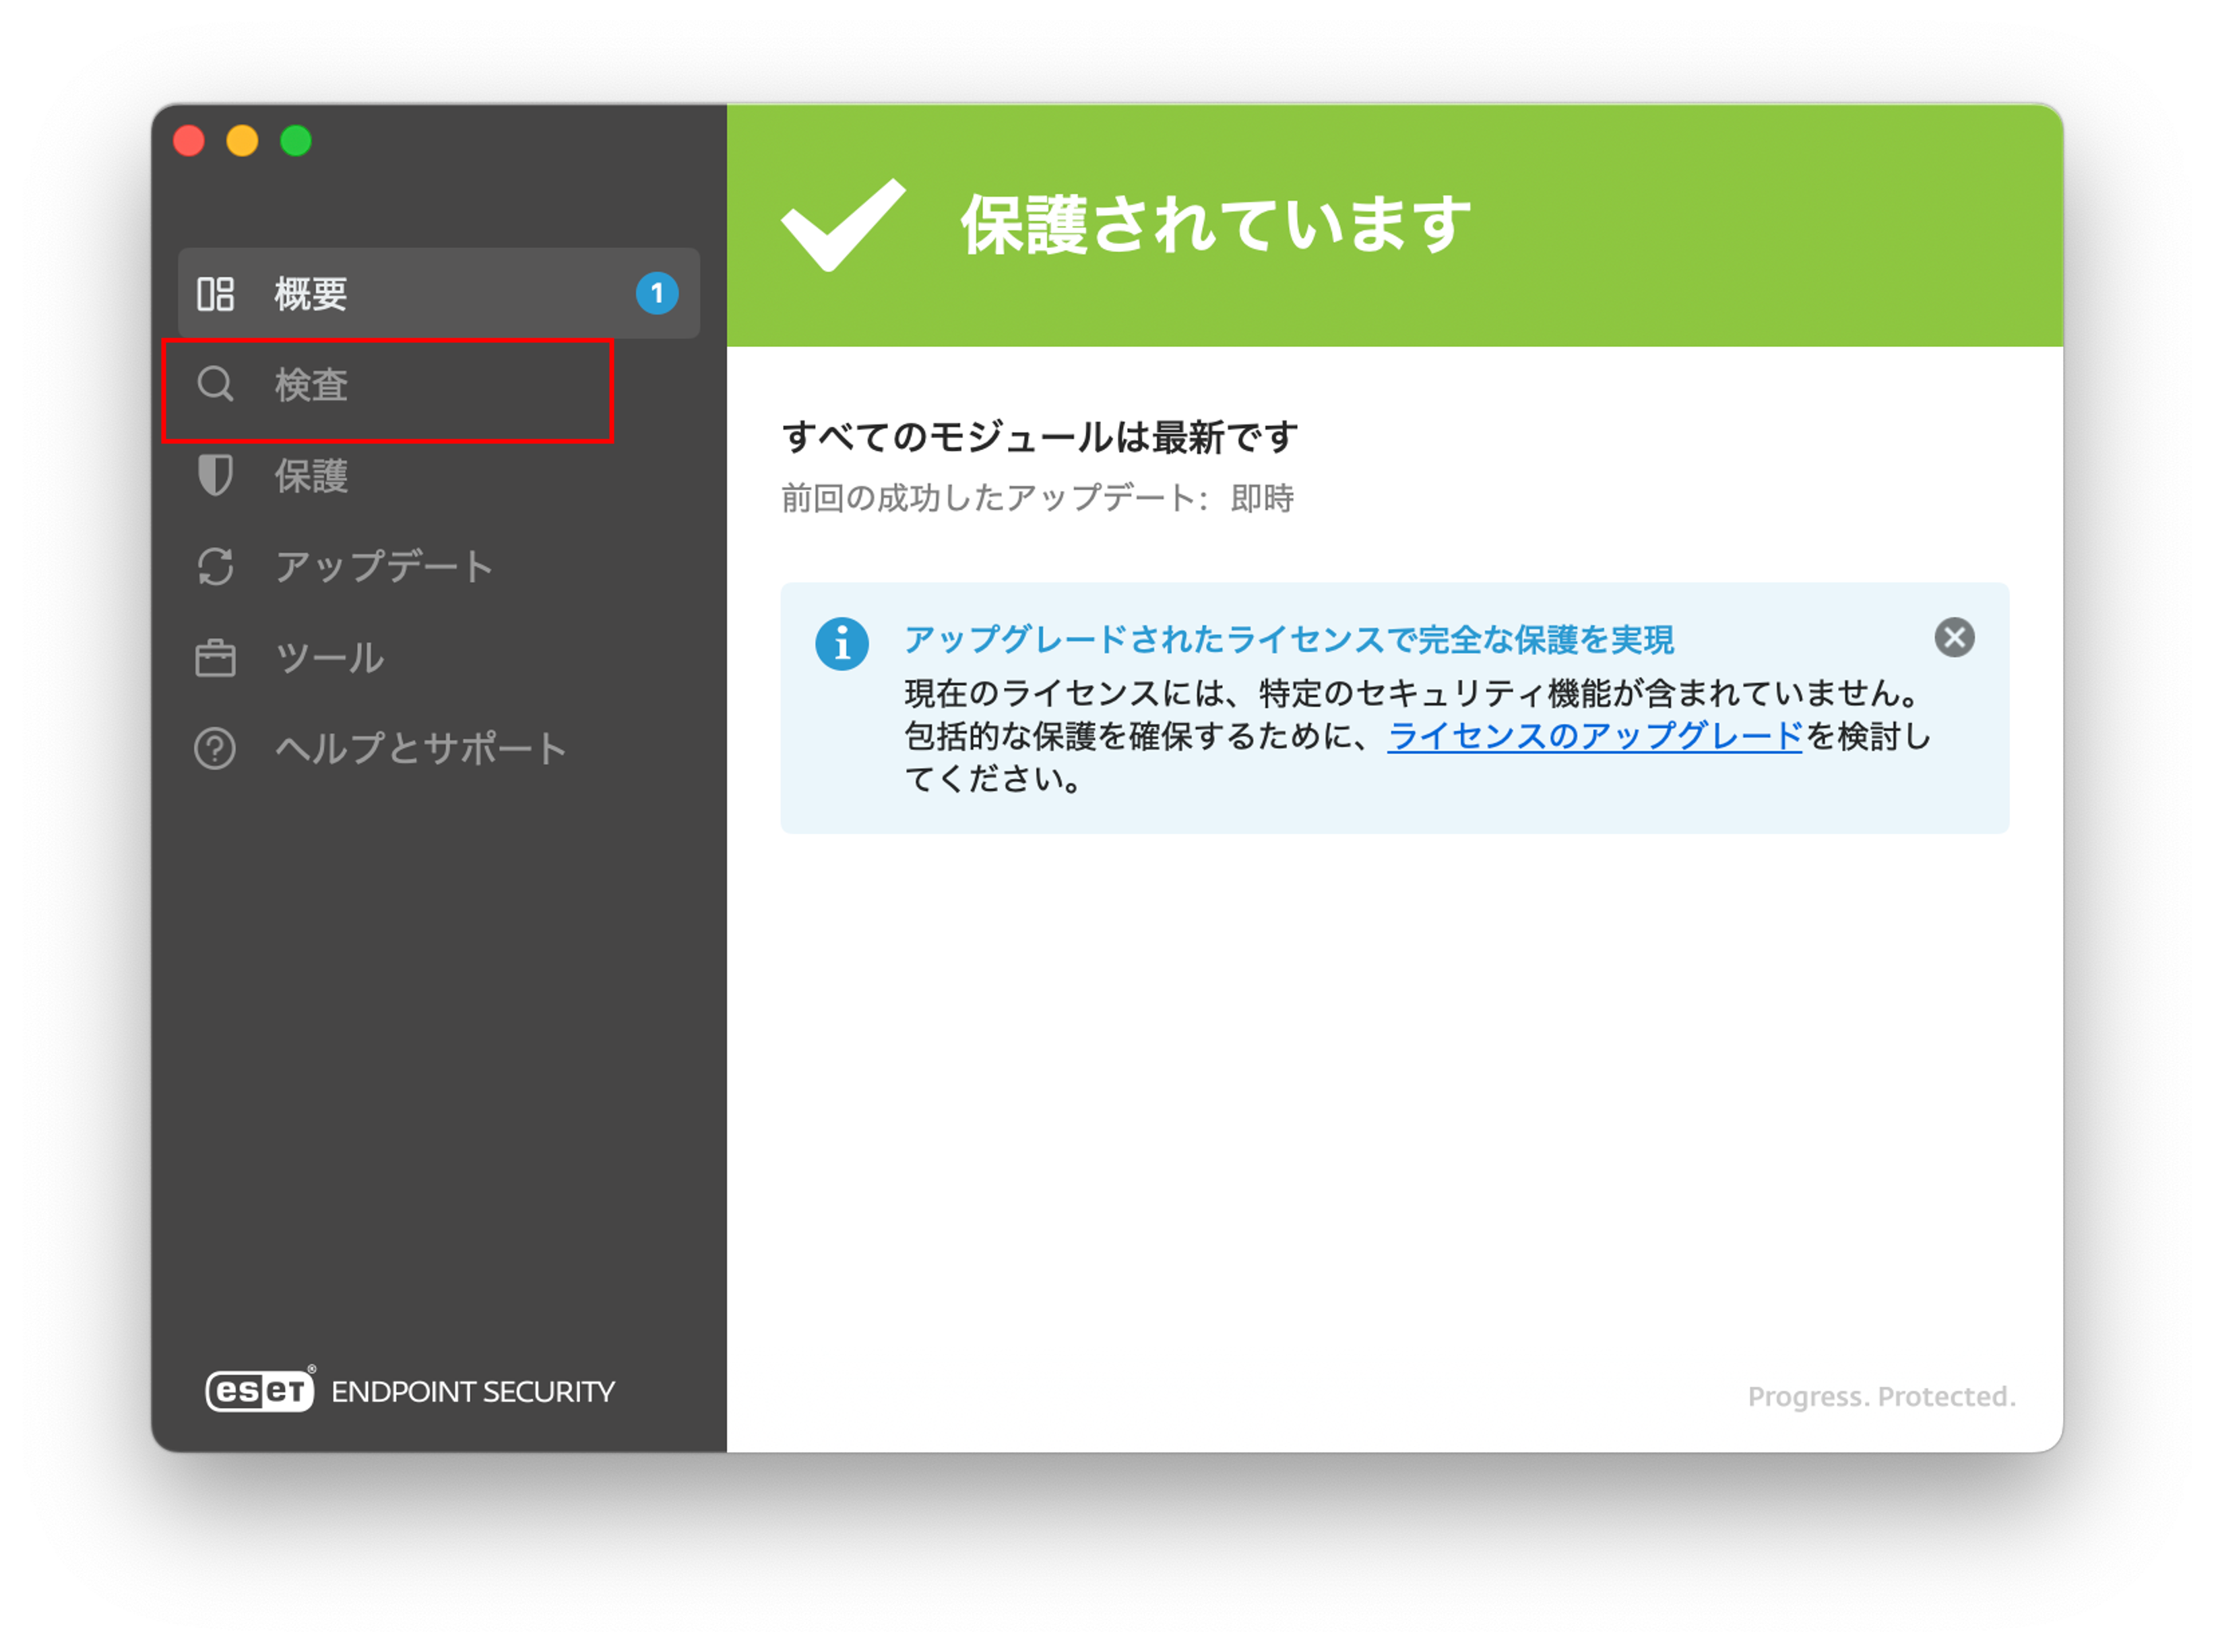
Task: Click the アップグレードされたライセンス notification heading
Action: point(1288,639)
